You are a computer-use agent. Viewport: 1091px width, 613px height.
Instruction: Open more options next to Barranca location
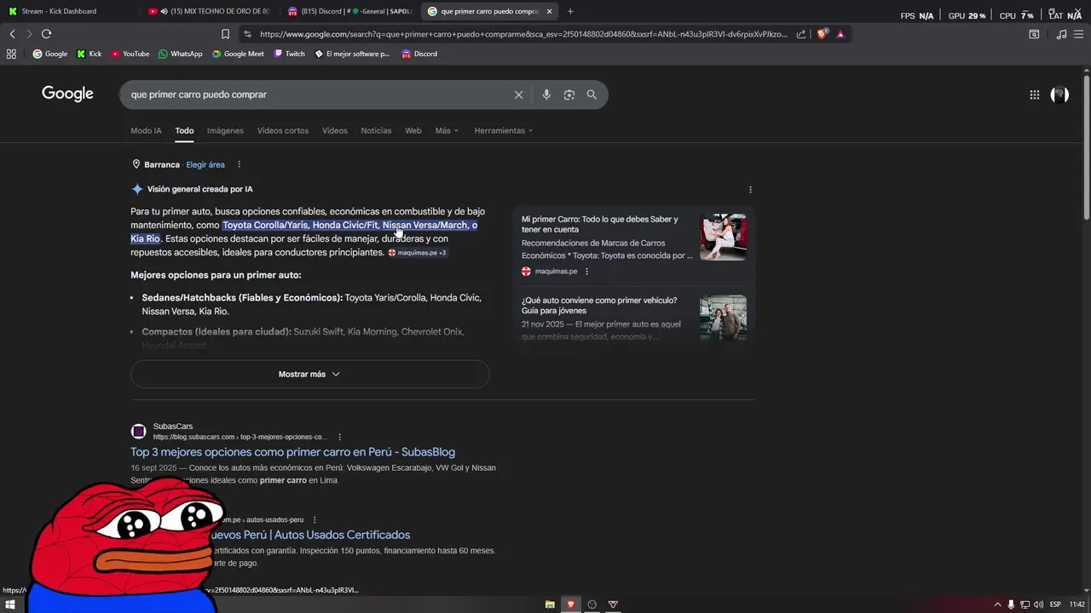239,164
